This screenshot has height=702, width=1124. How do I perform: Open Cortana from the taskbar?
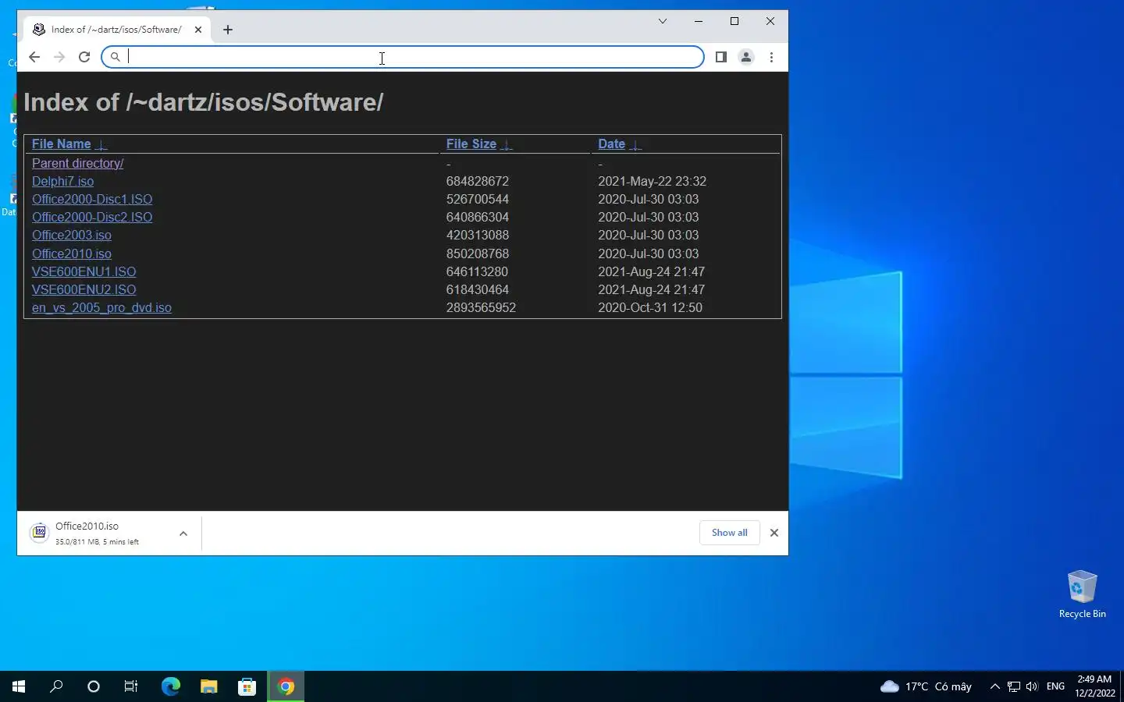click(x=94, y=686)
